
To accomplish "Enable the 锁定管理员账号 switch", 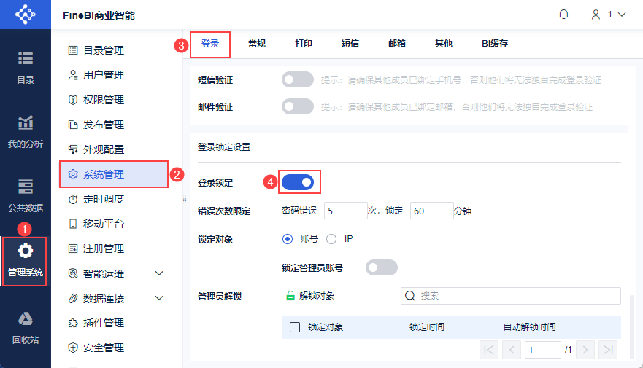I will click(382, 267).
